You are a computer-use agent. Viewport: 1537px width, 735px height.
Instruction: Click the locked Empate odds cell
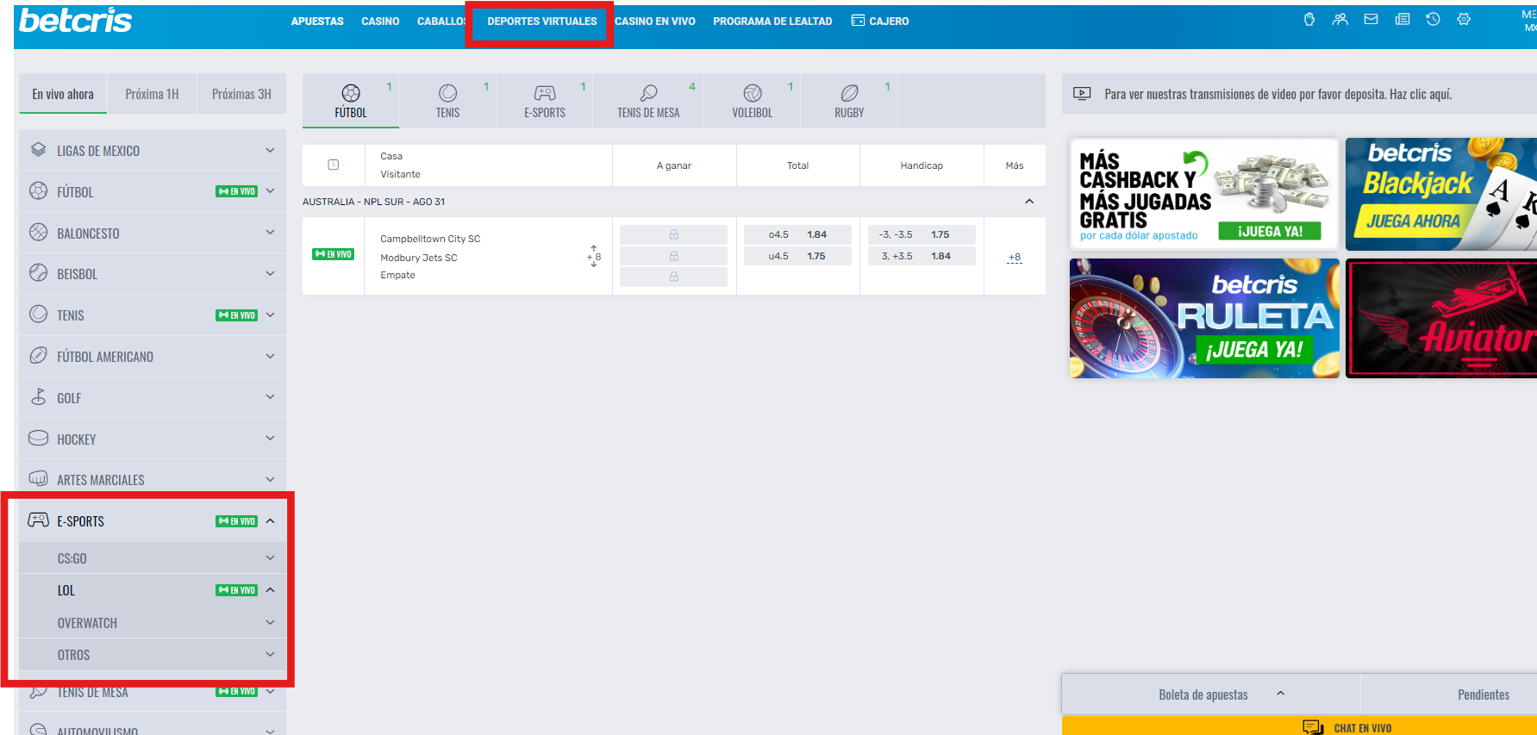point(673,277)
